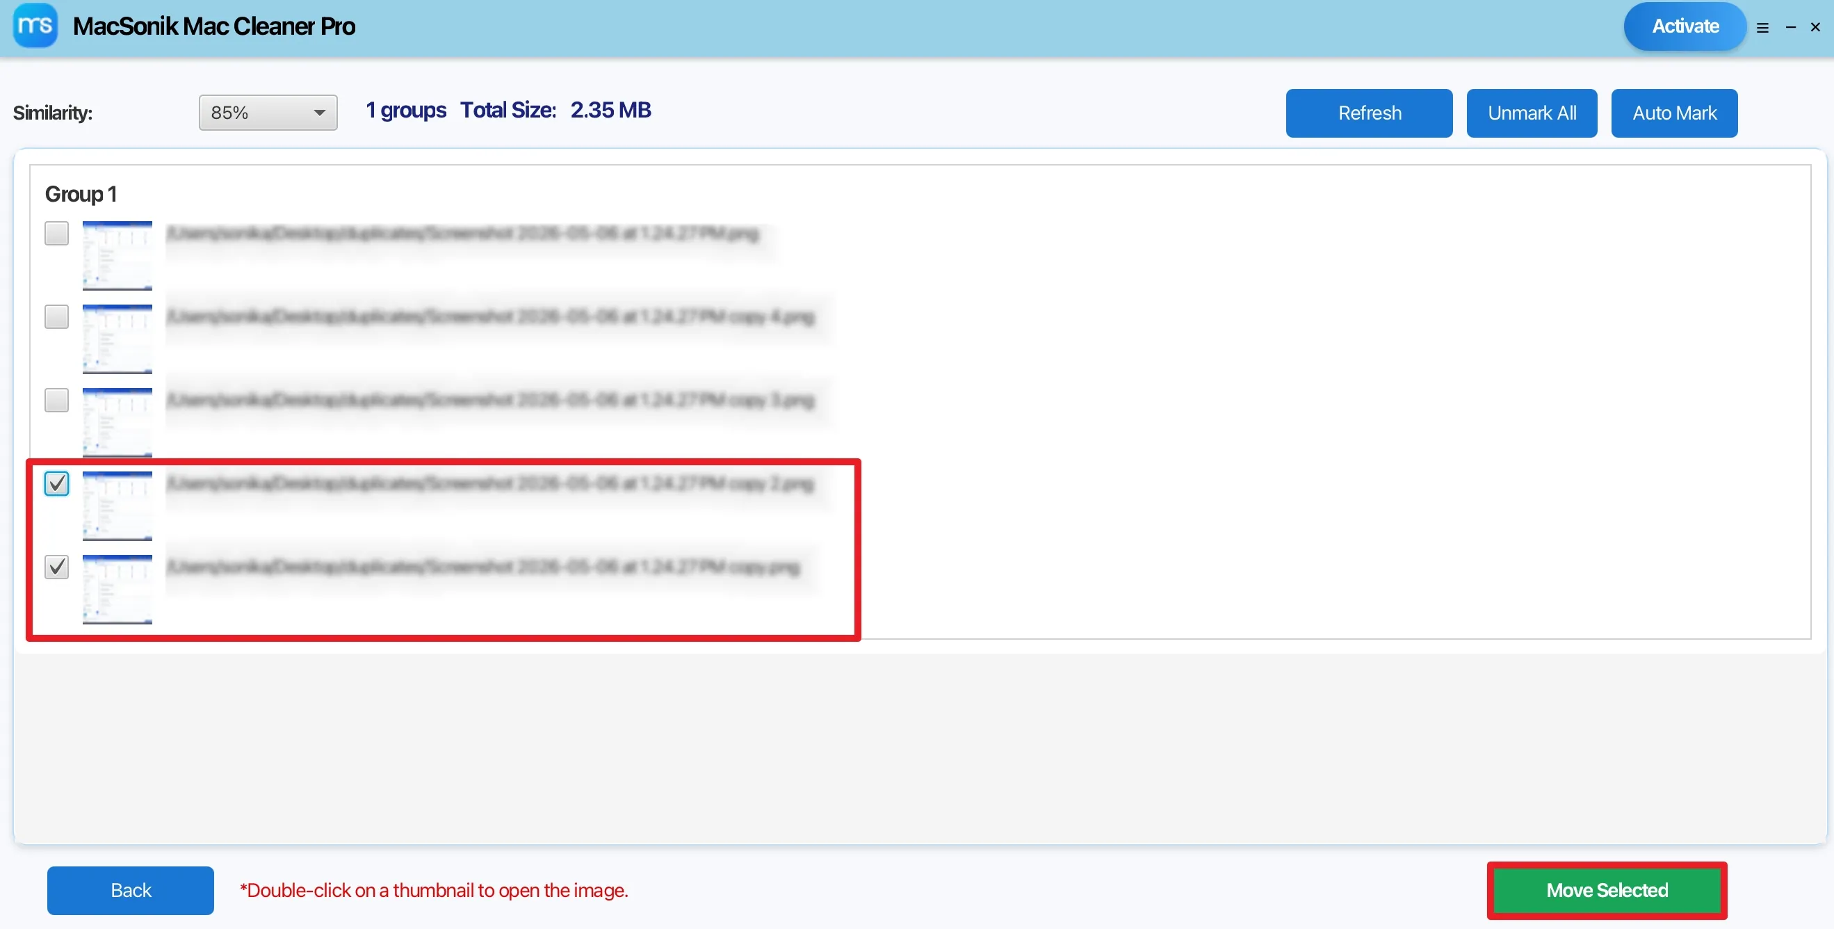
Task: Select the thumbnail of the copy 4.png file
Action: click(x=117, y=339)
